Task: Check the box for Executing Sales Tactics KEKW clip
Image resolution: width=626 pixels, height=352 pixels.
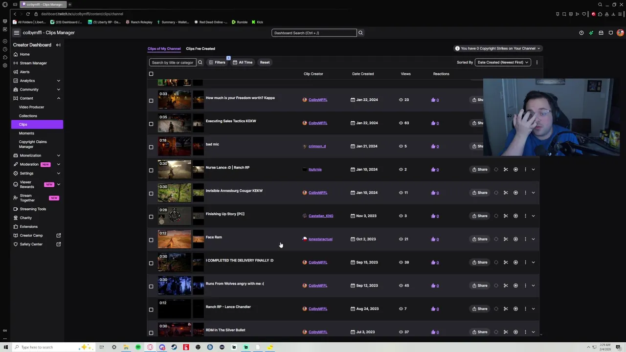Action: pos(151,124)
